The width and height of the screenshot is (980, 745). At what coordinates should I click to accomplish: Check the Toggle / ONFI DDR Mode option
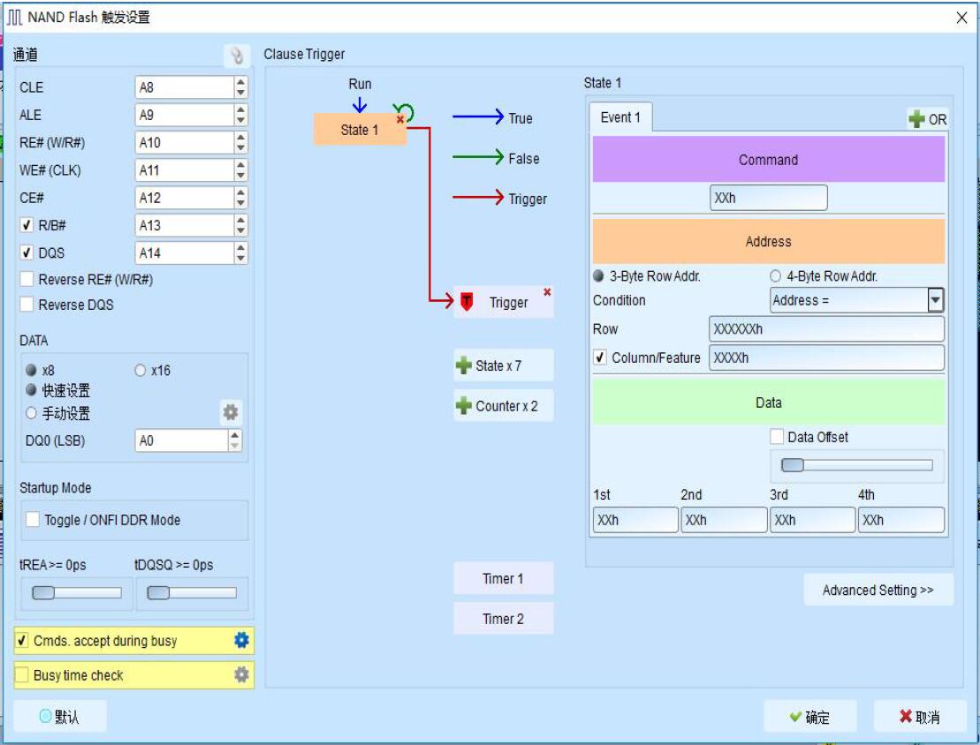33,520
